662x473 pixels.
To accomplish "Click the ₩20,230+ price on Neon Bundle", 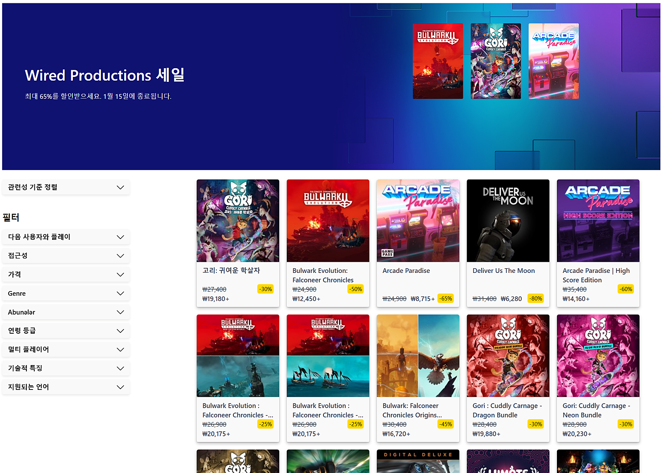I will click(577, 434).
